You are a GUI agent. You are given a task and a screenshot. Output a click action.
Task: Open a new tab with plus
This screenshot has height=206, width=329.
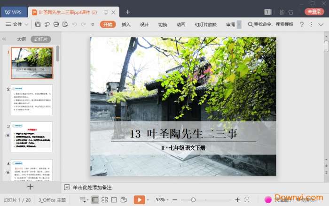tap(127, 12)
